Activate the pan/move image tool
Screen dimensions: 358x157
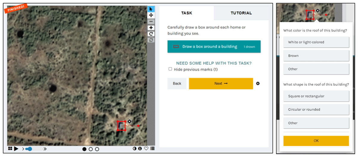[151, 15]
